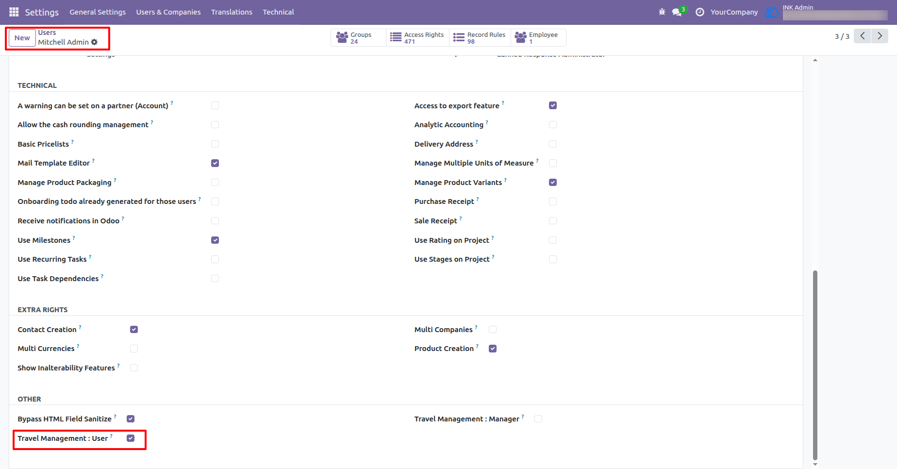
Task: Enable Travel Management : Manager checkbox
Action: tap(538, 419)
